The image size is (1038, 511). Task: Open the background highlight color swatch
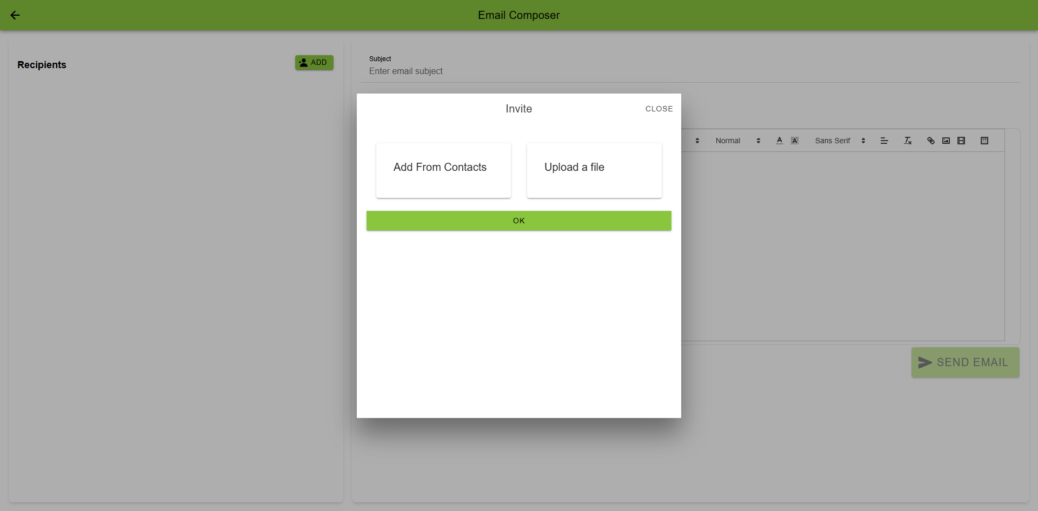coord(794,141)
